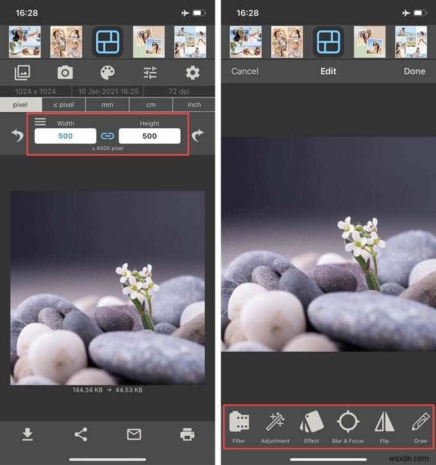Tap the fifth collage ad thumbnail, left screen
Image resolution: width=436 pixels, height=465 pixels.
point(190,42)
